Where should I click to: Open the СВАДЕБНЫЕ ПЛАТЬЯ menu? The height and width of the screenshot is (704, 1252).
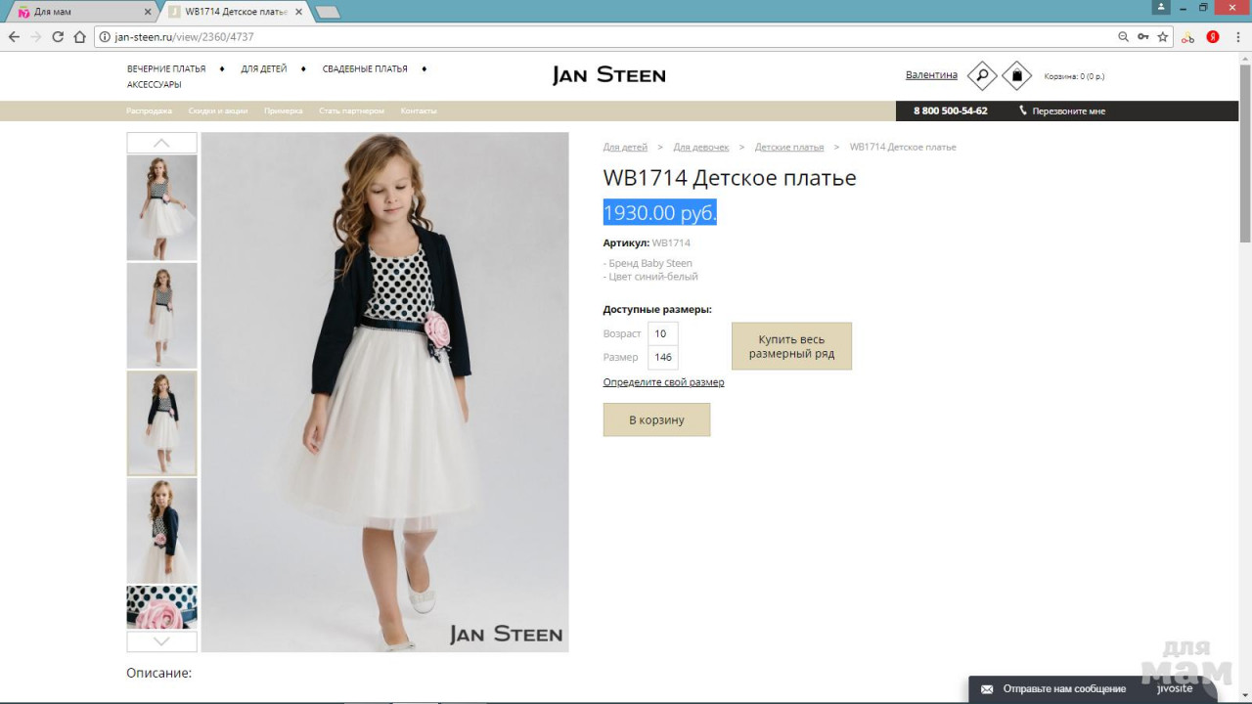[x=365, y=69]
